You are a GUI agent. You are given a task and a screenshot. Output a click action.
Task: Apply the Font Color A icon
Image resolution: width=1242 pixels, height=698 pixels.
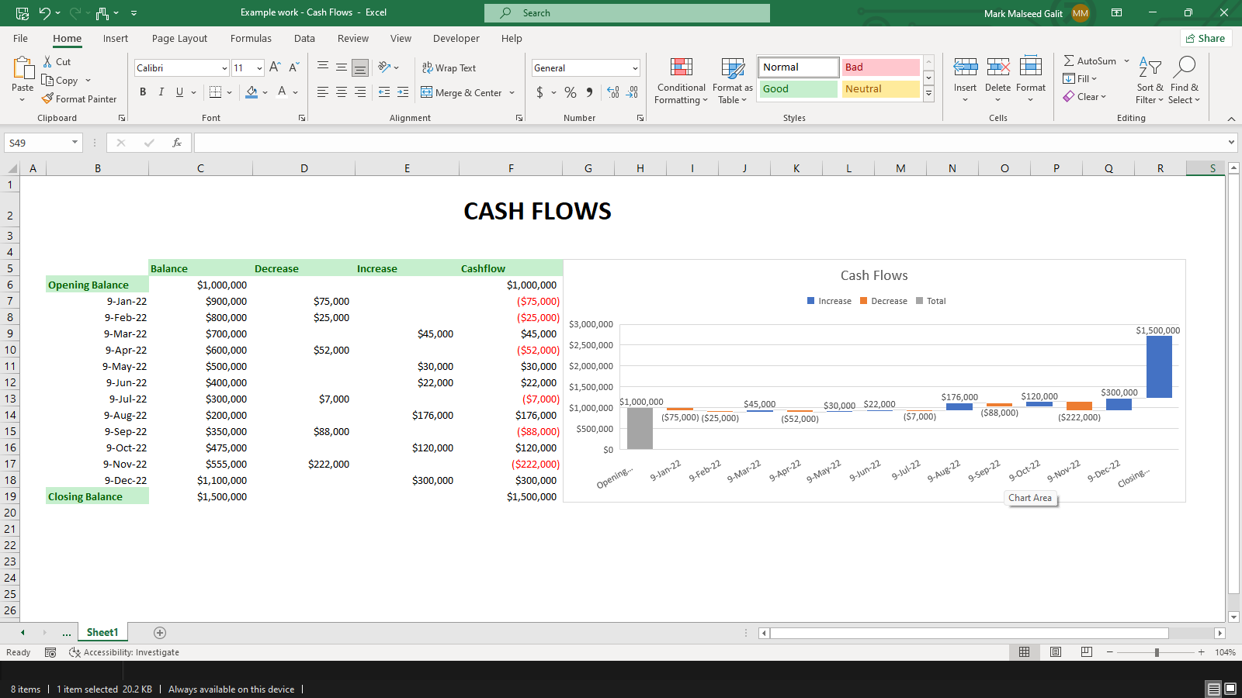pos(282,92)
